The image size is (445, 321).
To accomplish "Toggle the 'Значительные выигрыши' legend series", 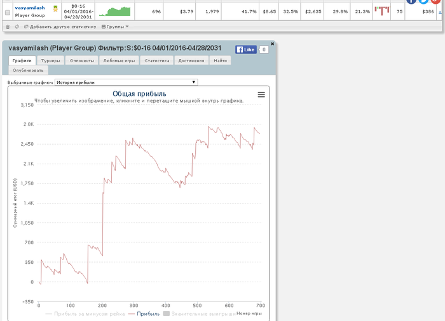I will click(200, 313).
